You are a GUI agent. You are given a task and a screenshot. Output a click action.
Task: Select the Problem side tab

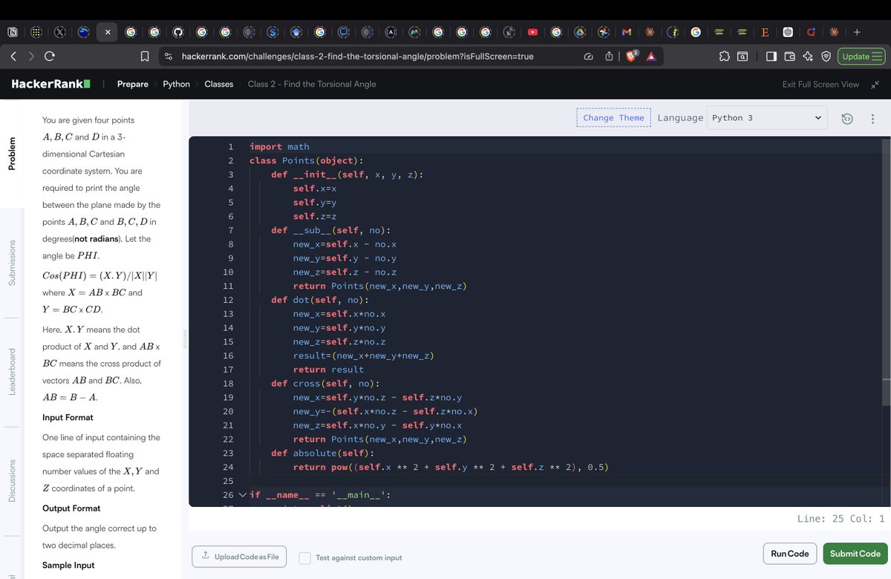tap(11, 154)
